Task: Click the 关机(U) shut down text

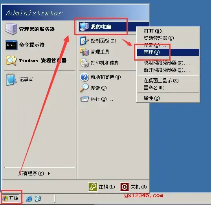Action: pyautogui.click(x=139, y=187)
